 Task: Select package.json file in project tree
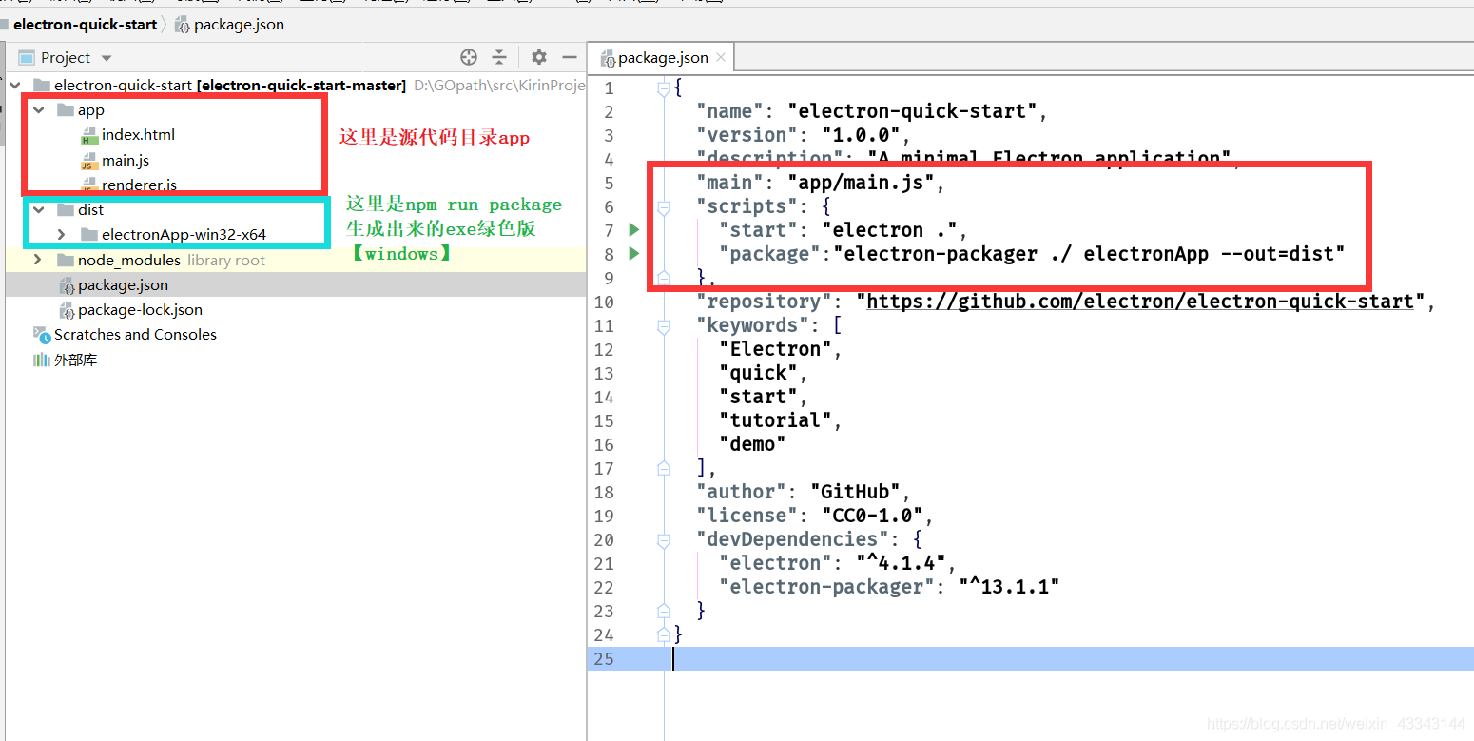coord(123,284)
